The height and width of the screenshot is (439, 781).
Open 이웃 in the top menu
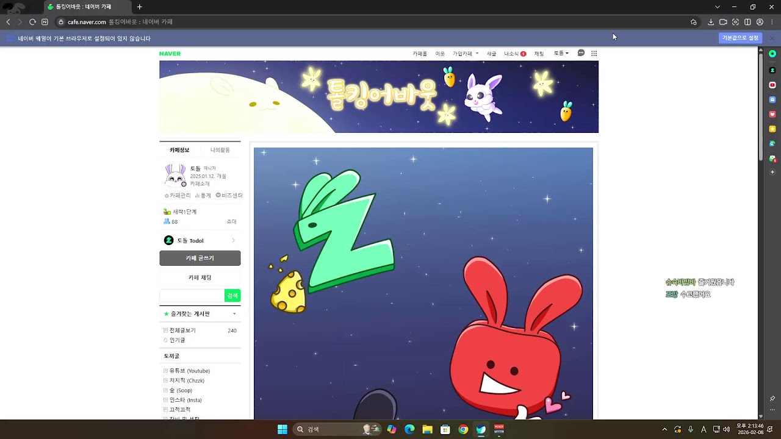(440, 54)
